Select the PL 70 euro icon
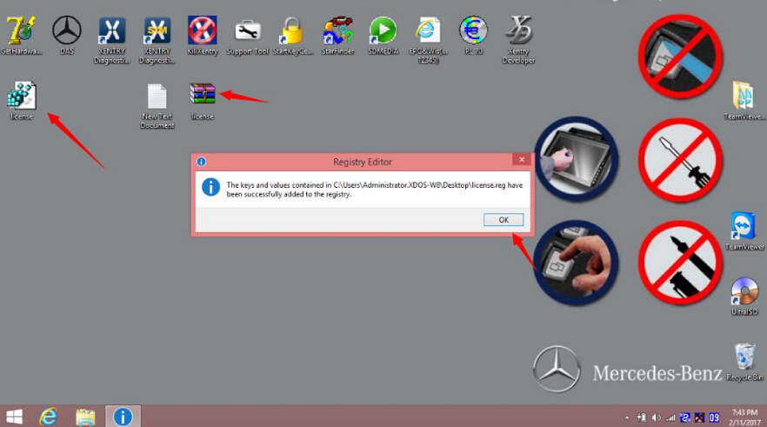The image size is (767, 427). pos(473,32)
